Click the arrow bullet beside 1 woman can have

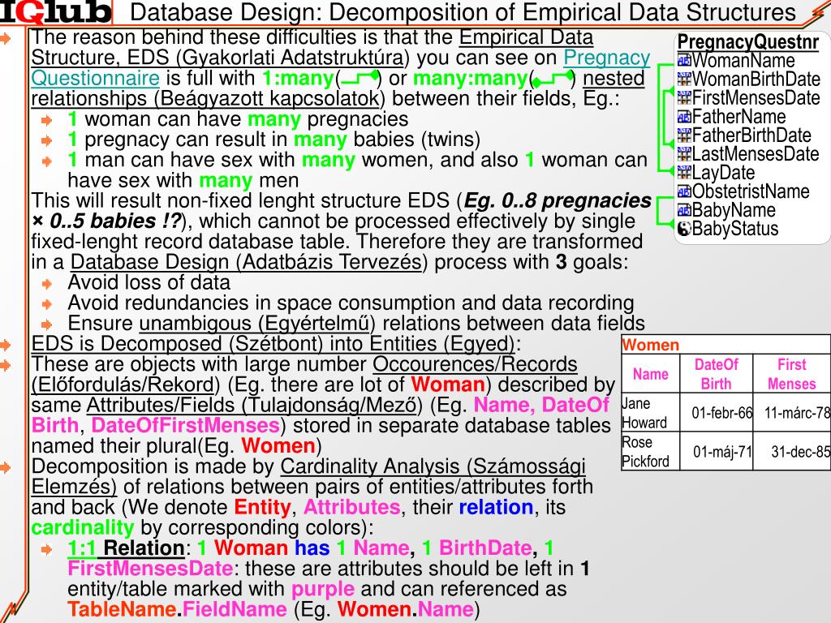pos(46,120)
